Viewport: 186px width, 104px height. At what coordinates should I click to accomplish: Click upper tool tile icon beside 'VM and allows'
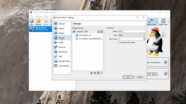coord(166,62)
